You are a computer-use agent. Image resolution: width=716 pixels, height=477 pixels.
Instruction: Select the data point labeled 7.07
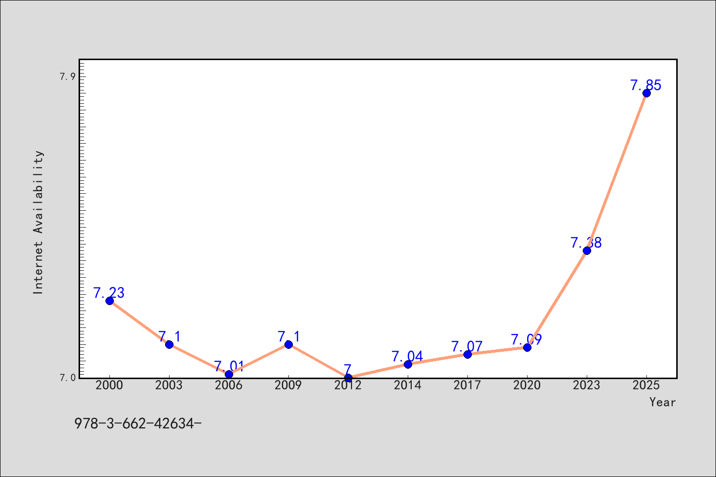(467, 354)
